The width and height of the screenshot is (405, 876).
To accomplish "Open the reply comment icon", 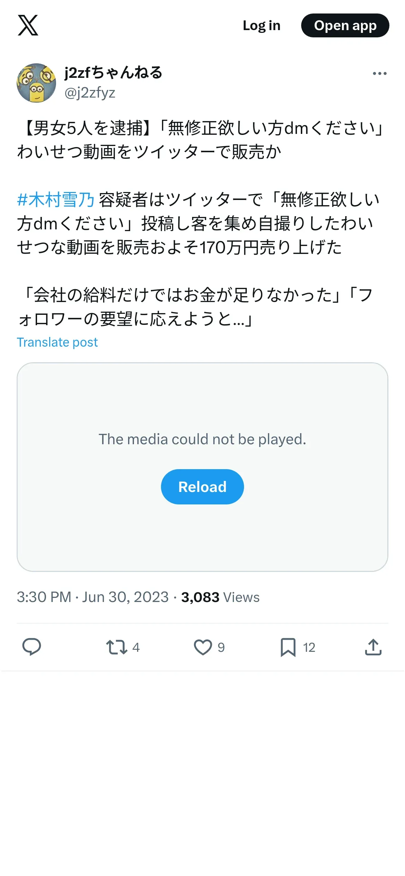I will [x=31, y=647].
